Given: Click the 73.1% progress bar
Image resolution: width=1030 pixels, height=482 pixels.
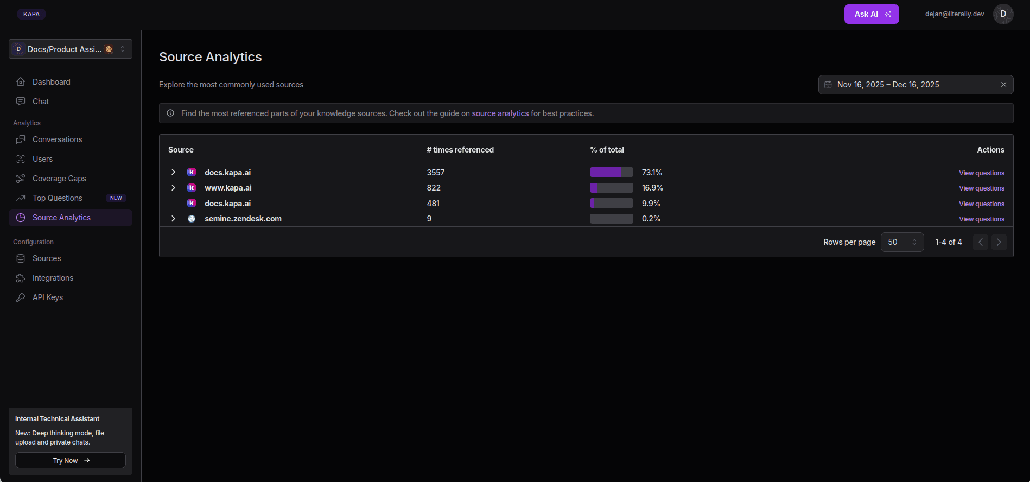Looking at the screenshot, I should [x=612, y=172].
